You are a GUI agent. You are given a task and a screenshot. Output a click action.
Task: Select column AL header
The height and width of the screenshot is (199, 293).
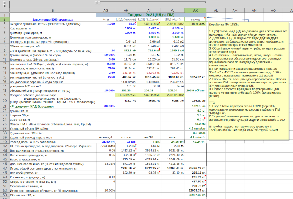(216, 11)
